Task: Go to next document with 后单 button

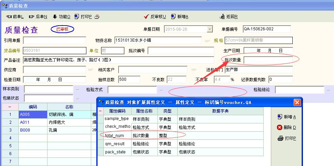Action: tap(38, 17)
